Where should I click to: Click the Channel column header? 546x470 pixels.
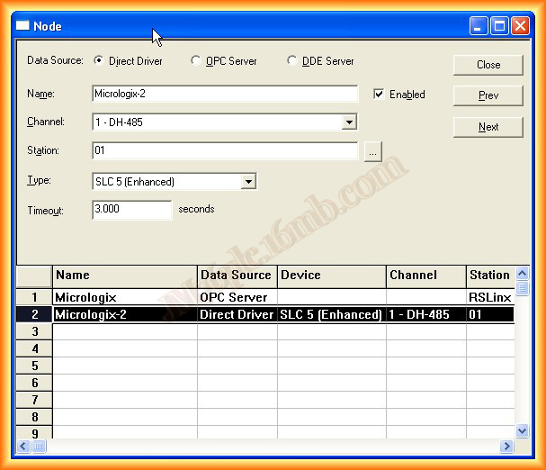coord(425,276)
